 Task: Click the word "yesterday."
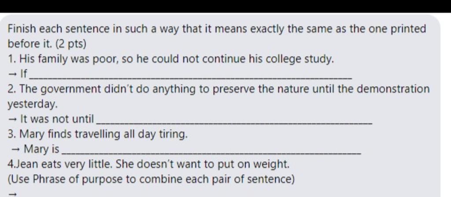point(33,104)
